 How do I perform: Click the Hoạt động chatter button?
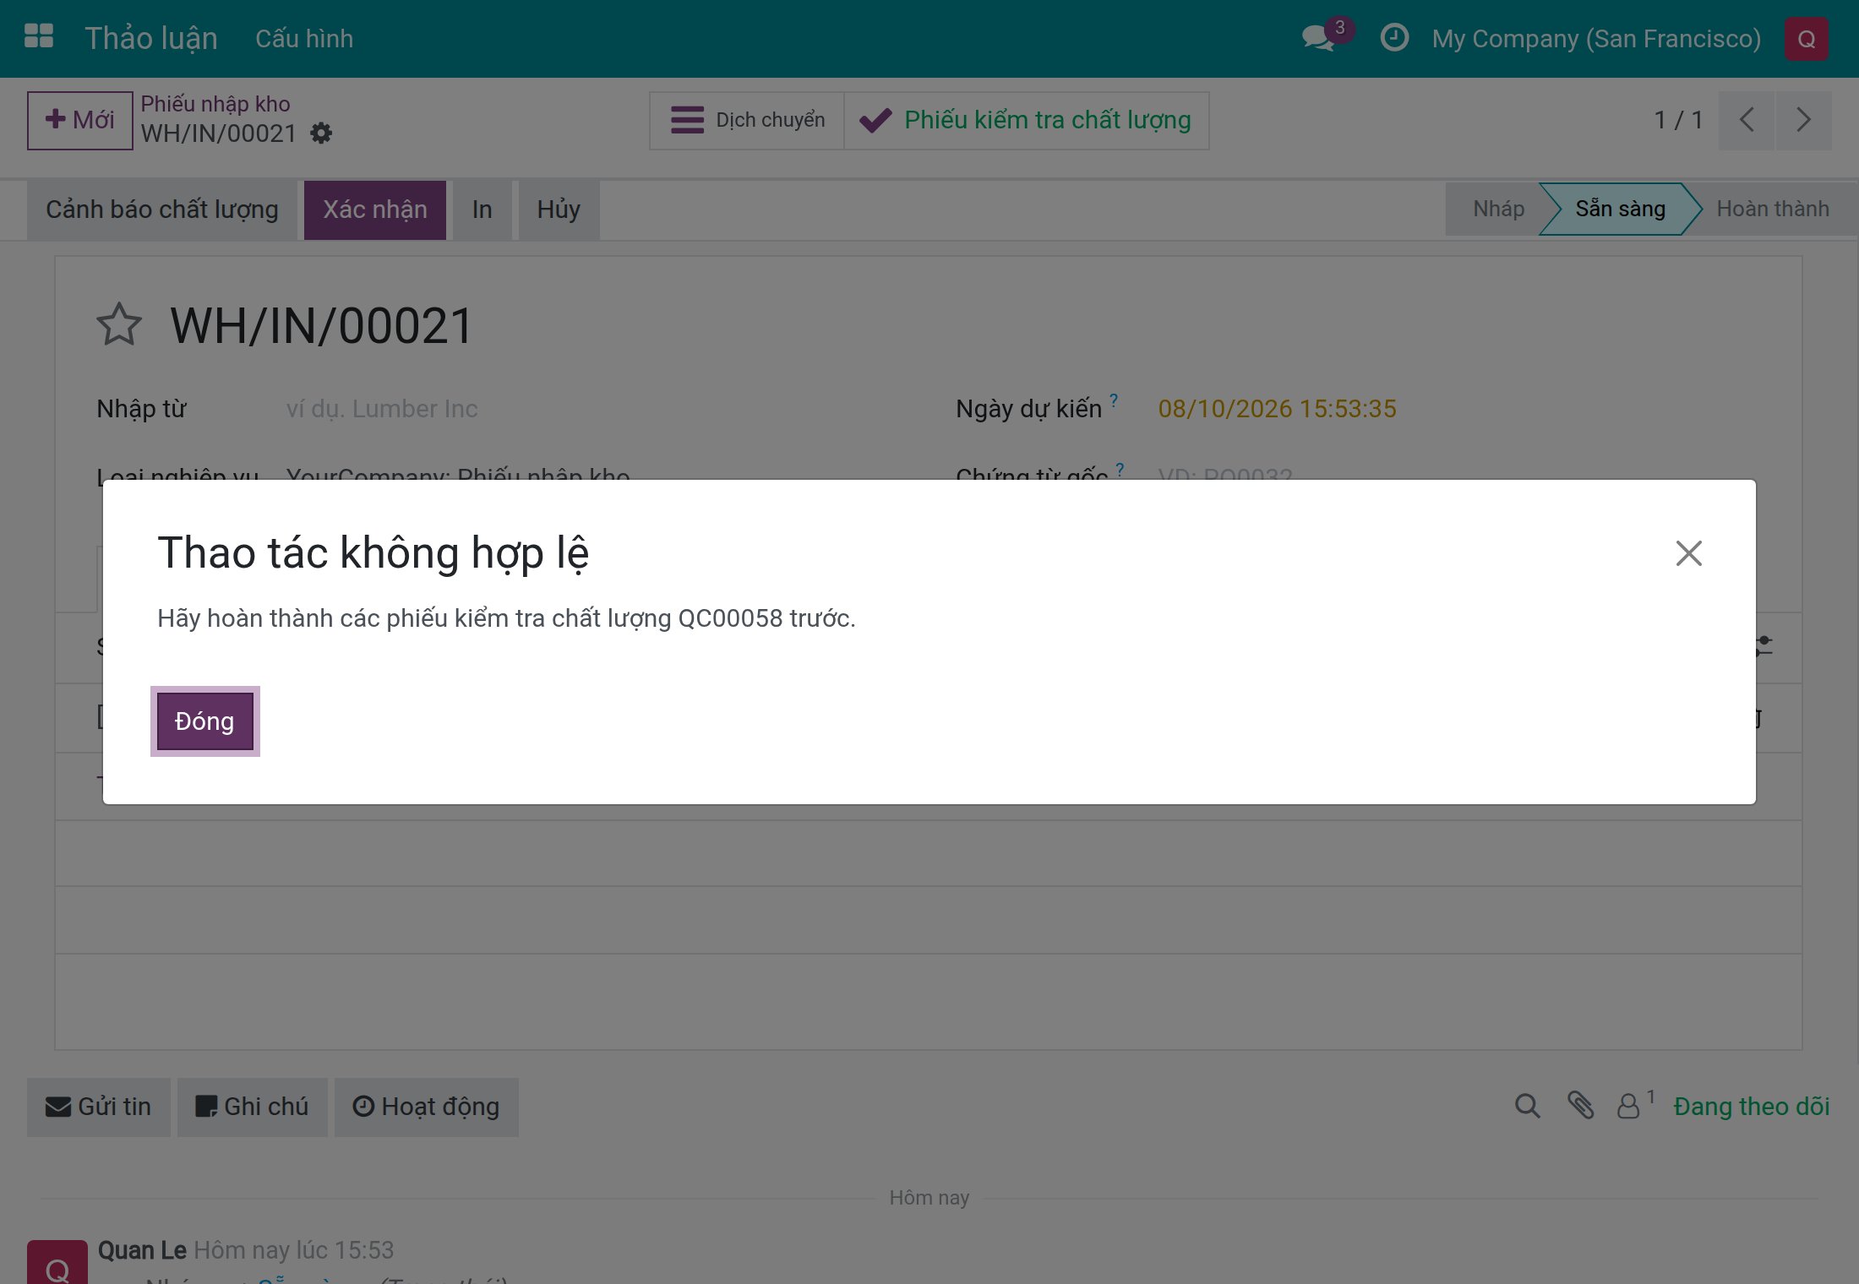coord(427,1107)
